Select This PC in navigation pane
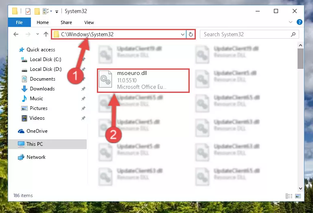This screenshot has width=313, height=213. tap(47, 144)
